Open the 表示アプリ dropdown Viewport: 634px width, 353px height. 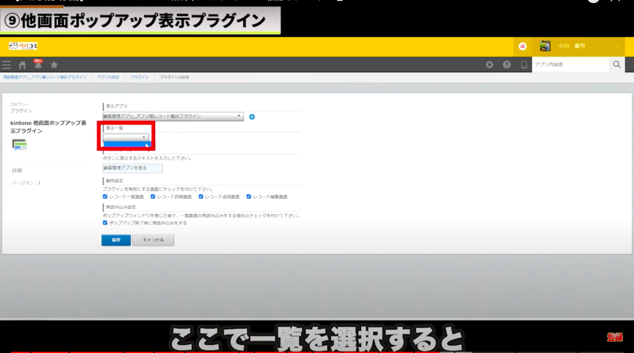click(173, 116)
